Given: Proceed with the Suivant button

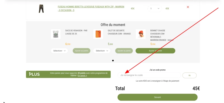Looking at the screenshot, I should tap(158, 97).
